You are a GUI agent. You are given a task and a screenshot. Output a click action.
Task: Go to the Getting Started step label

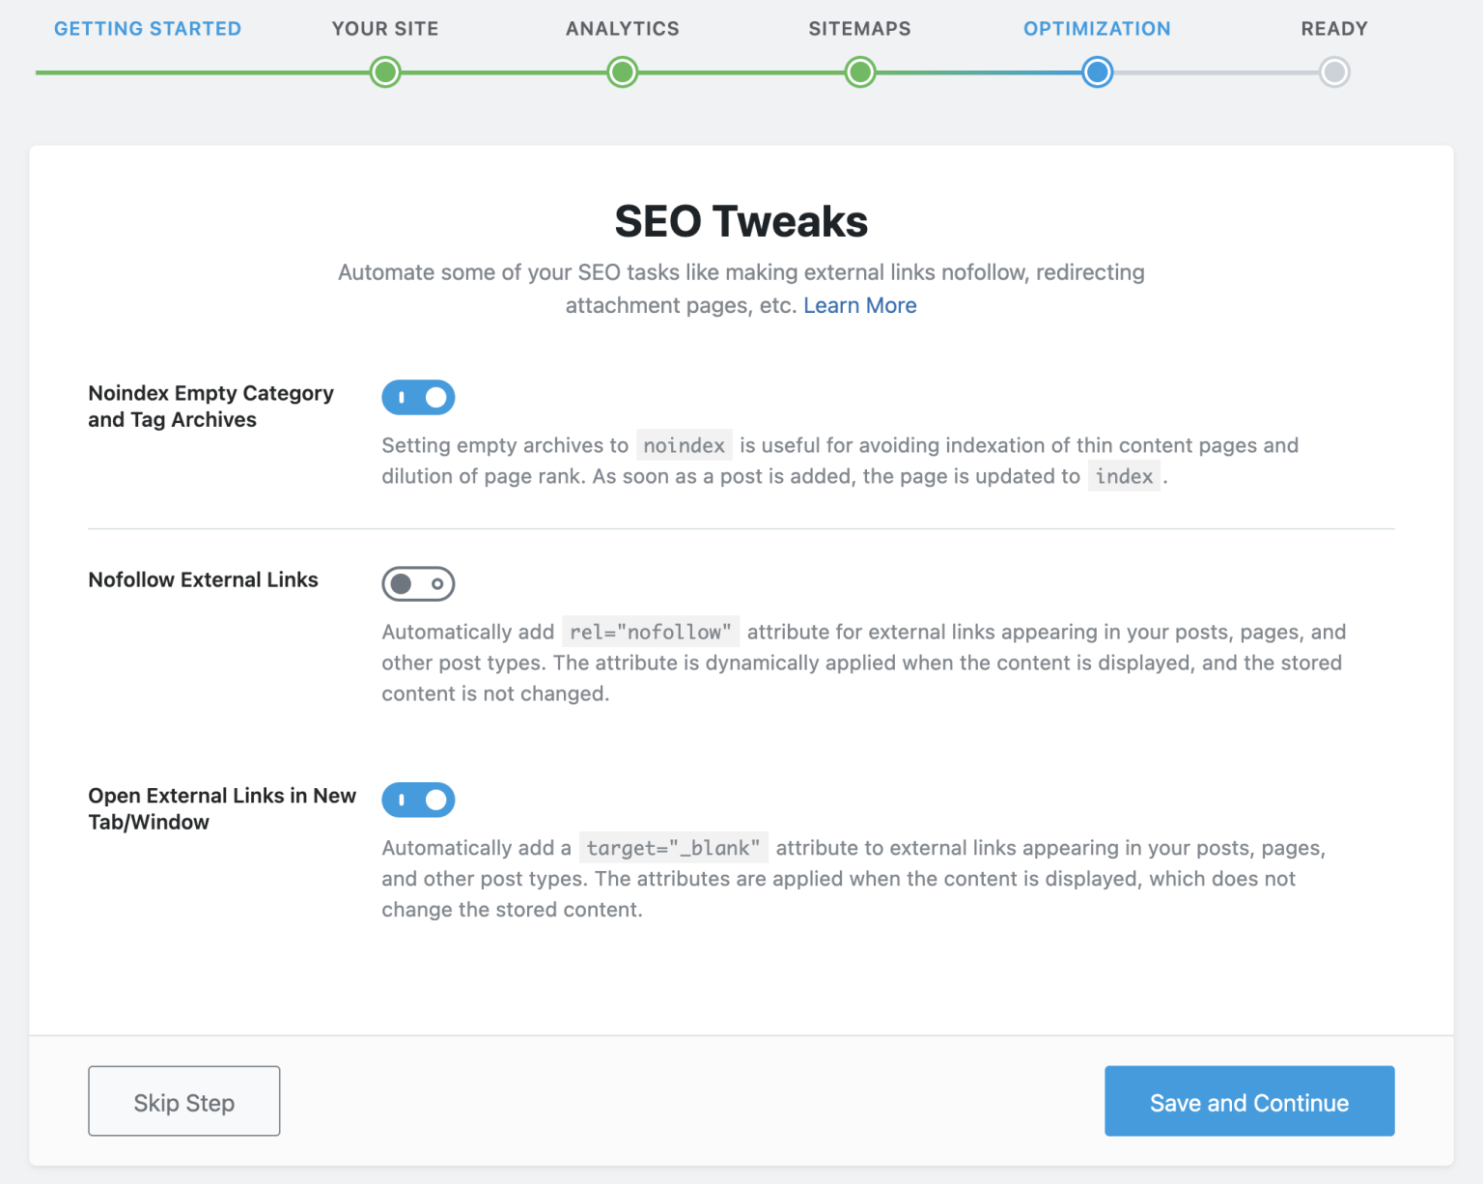(148, 29)
